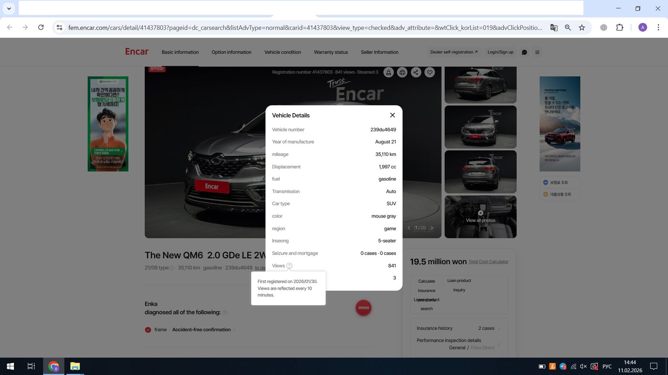Open the Seller Information tab
The height and width of the screenshot is (375, 668).
pos(380,52)
